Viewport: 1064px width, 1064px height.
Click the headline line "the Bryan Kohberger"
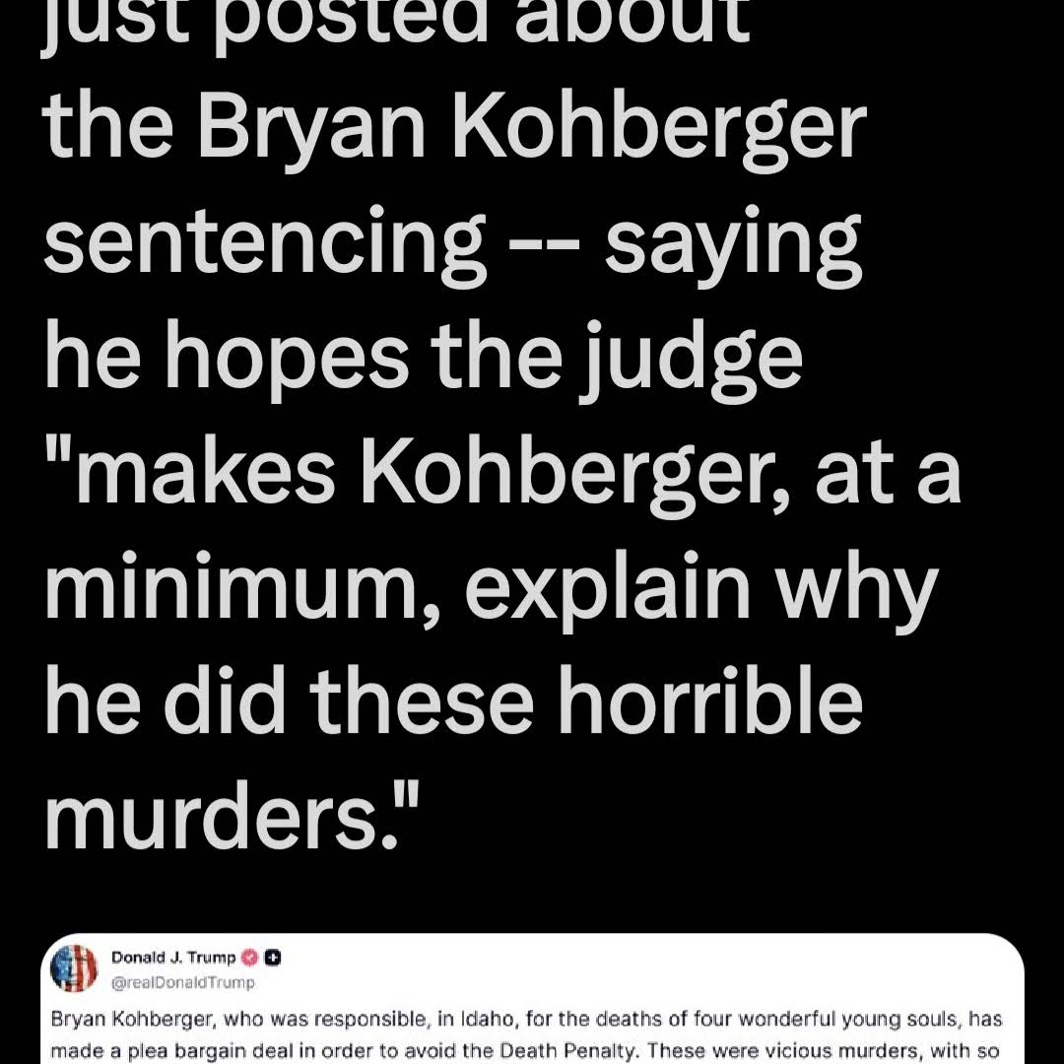[x=456, y=133]
